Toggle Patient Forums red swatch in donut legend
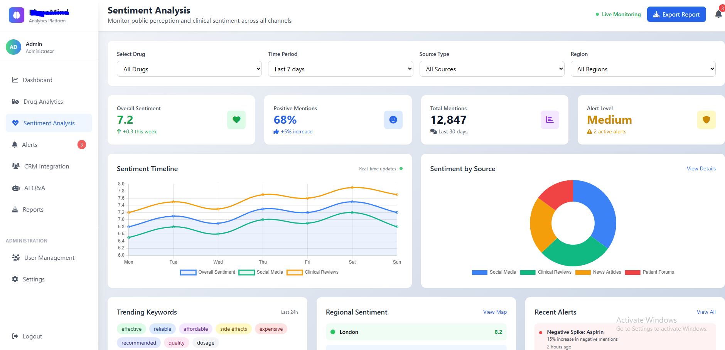725x350 pixels. tap(632, 272)
